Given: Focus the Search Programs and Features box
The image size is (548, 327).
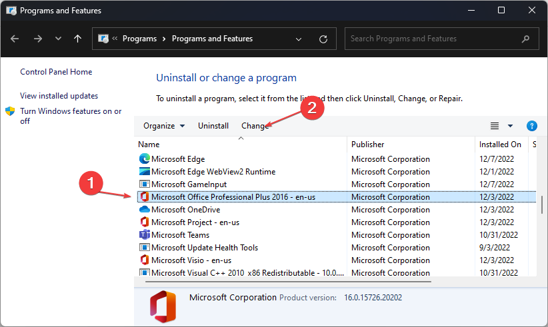Looking at the screenshot, I should pos(441,39).
